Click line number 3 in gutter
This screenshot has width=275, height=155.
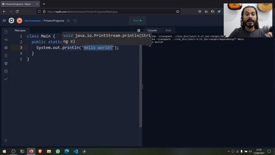21,48
